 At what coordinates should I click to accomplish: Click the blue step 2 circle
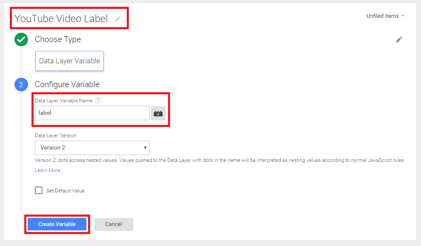coord(20,85)
